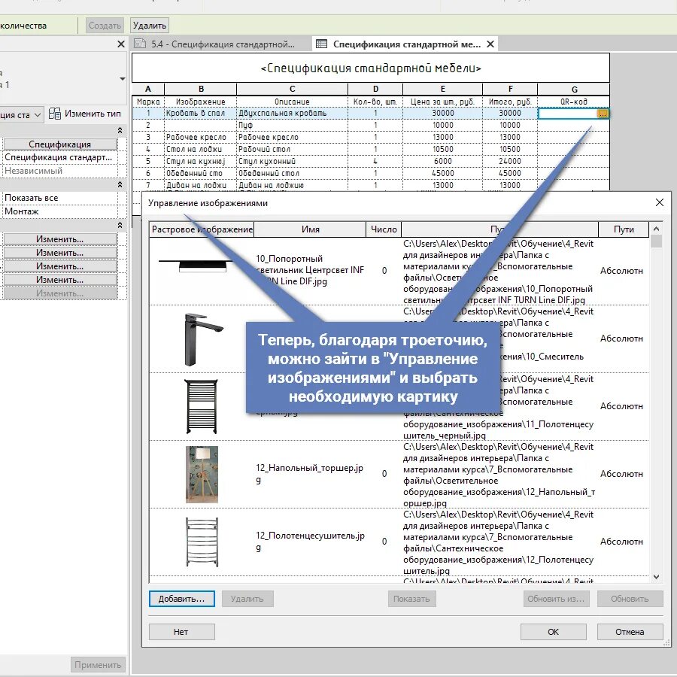The image size is (677, 677).
Task: Click the Применить button
Action: (x=98, y=665)
